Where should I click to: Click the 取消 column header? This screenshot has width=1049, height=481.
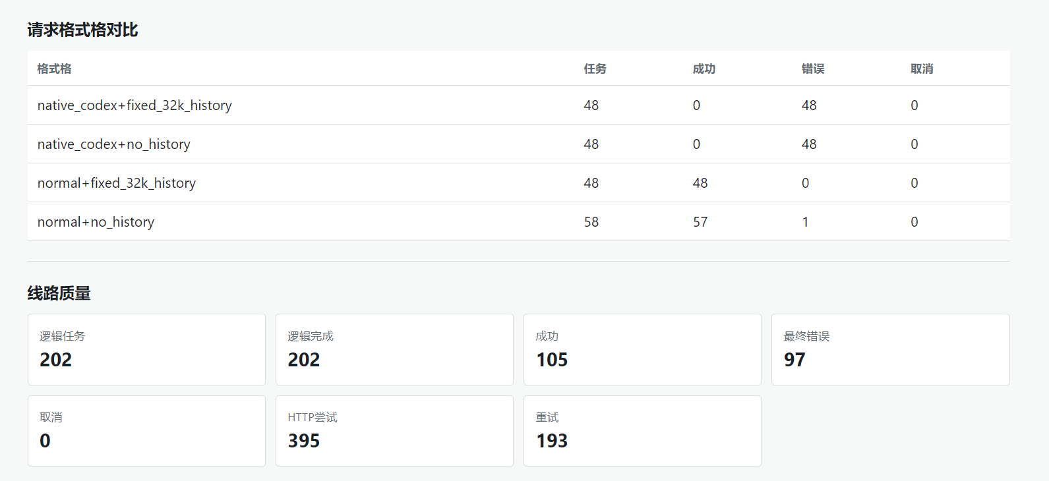[921, 69]
